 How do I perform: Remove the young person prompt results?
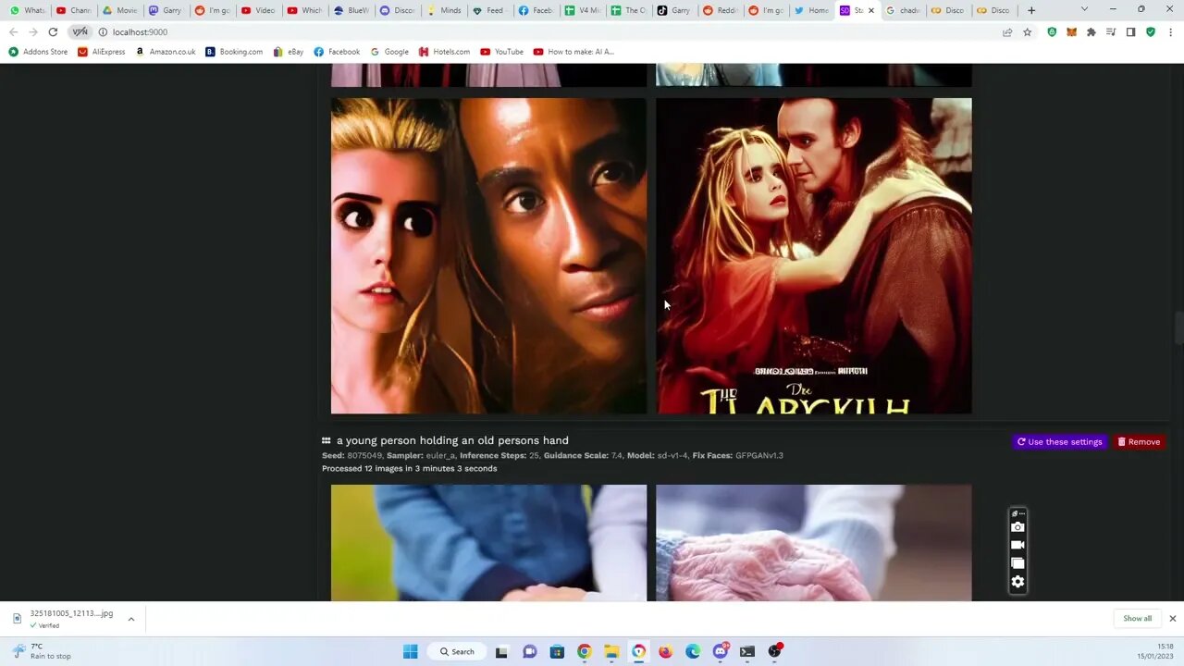click(x=1139, y=442)
